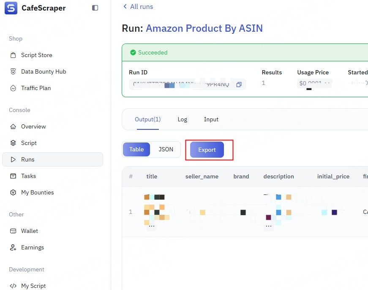Switch to the Output(1) tab
The height and width of the screenshot is (290, 368).
(x=147, y=120)
